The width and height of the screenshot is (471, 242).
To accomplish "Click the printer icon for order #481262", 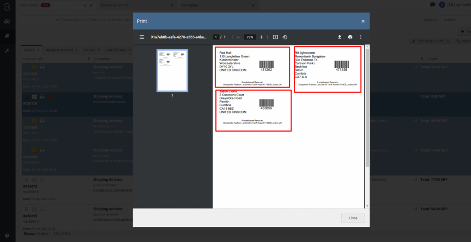I will tap(42, 67).
